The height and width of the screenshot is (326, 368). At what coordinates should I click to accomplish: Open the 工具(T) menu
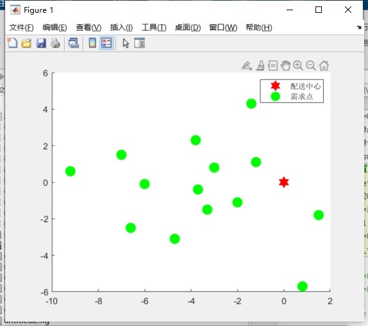(x=154, y=28)
